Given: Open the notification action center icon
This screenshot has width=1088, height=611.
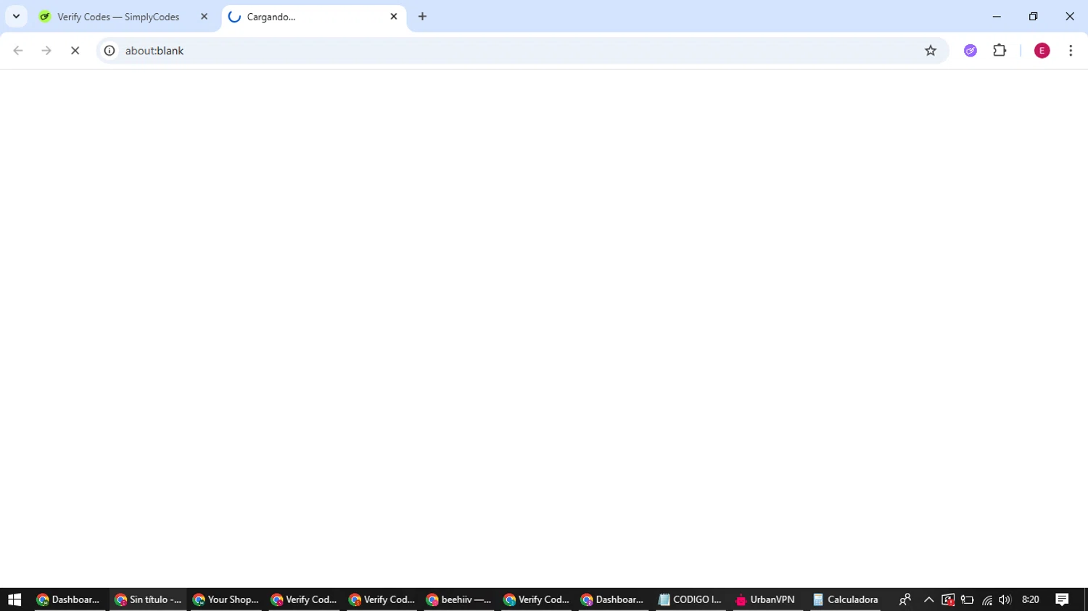Looking at the screenshot, I should pos(1062,599).
